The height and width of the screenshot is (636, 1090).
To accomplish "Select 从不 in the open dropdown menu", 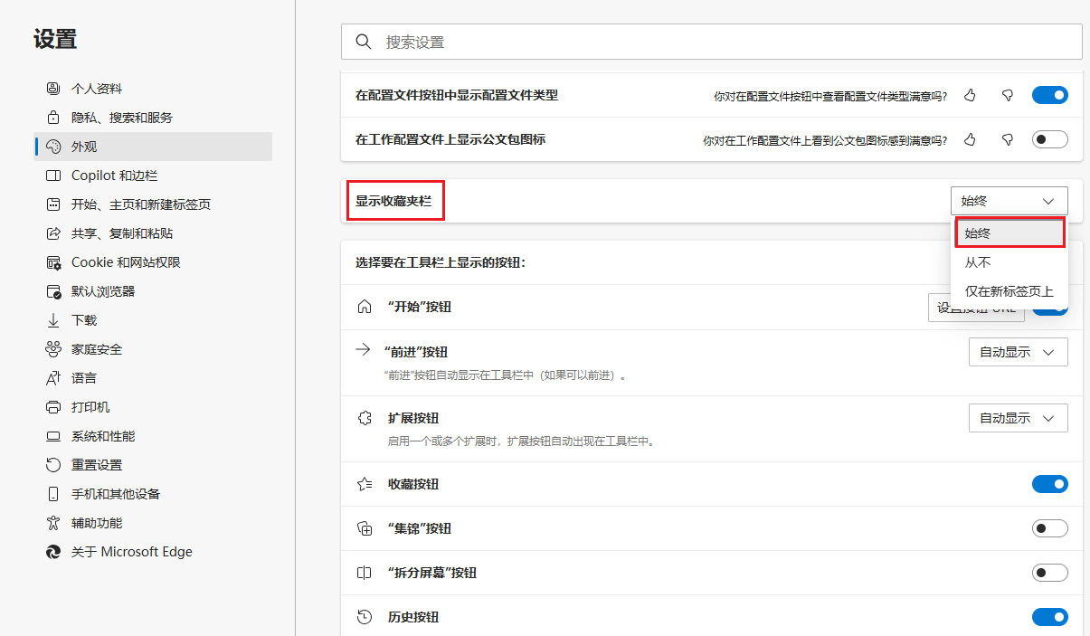I will pos(986,261).
